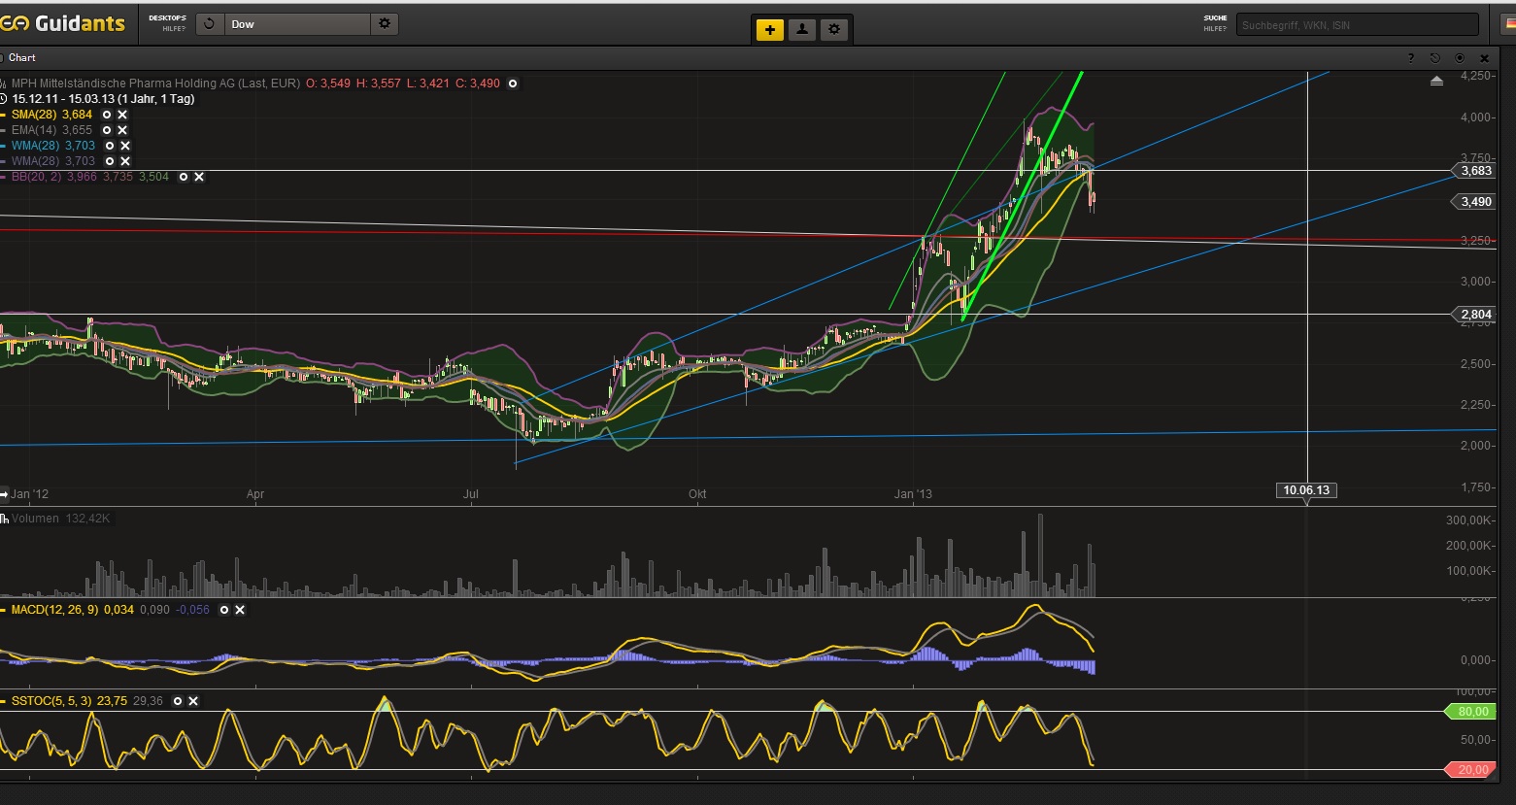Select the 3,683 price line label
This screenshot has width=1516, height=805.
point(1475,171)
